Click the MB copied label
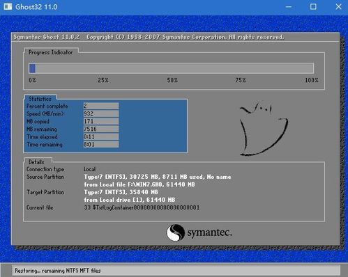This screenshot has height=277, width=348. 38,122
